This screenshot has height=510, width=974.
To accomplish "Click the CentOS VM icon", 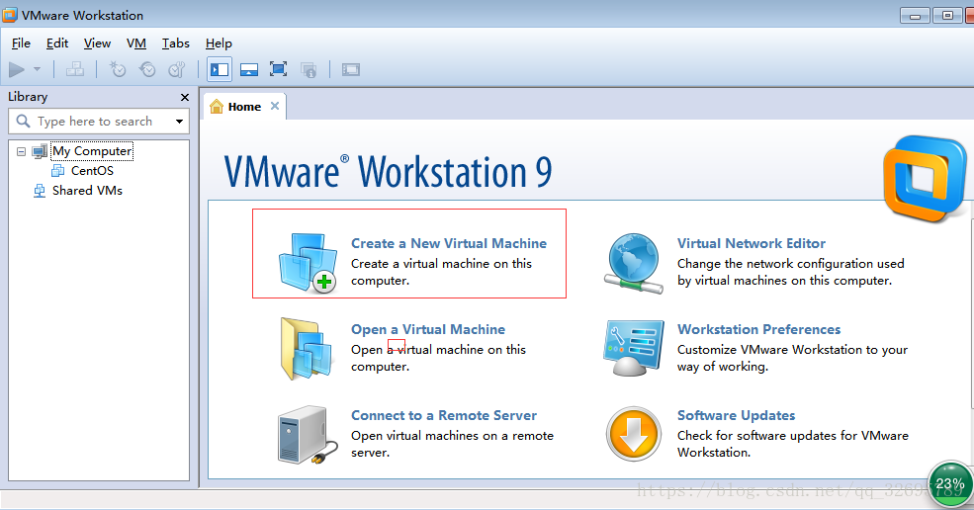I will tap(57, 170).
